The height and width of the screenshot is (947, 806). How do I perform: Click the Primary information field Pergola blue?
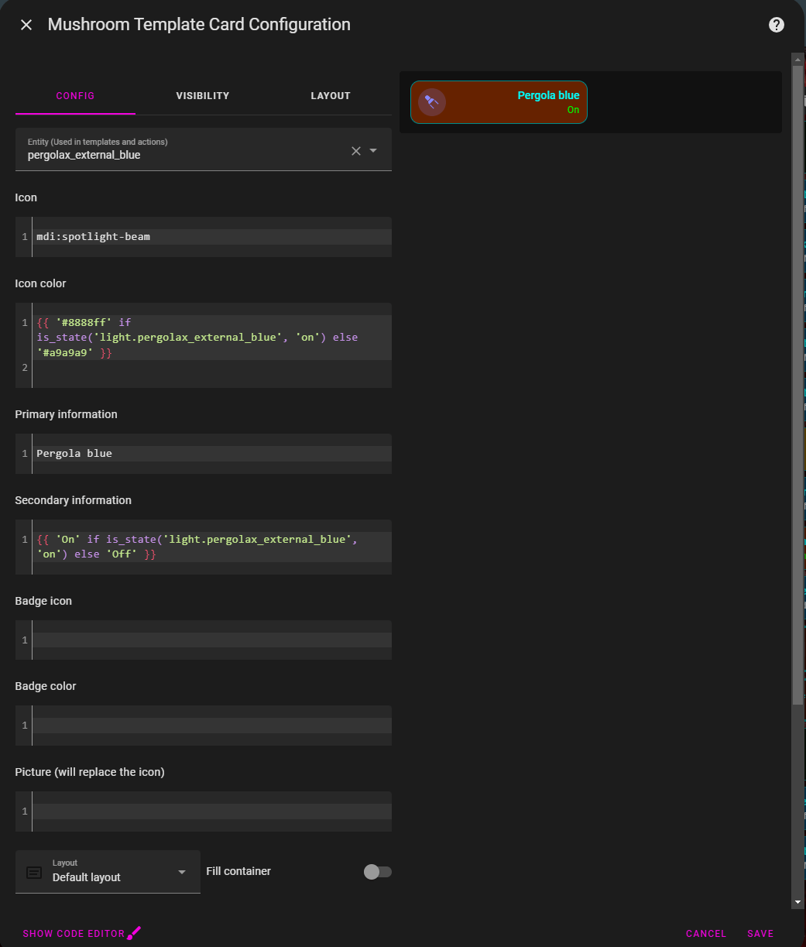pos(209,454)
